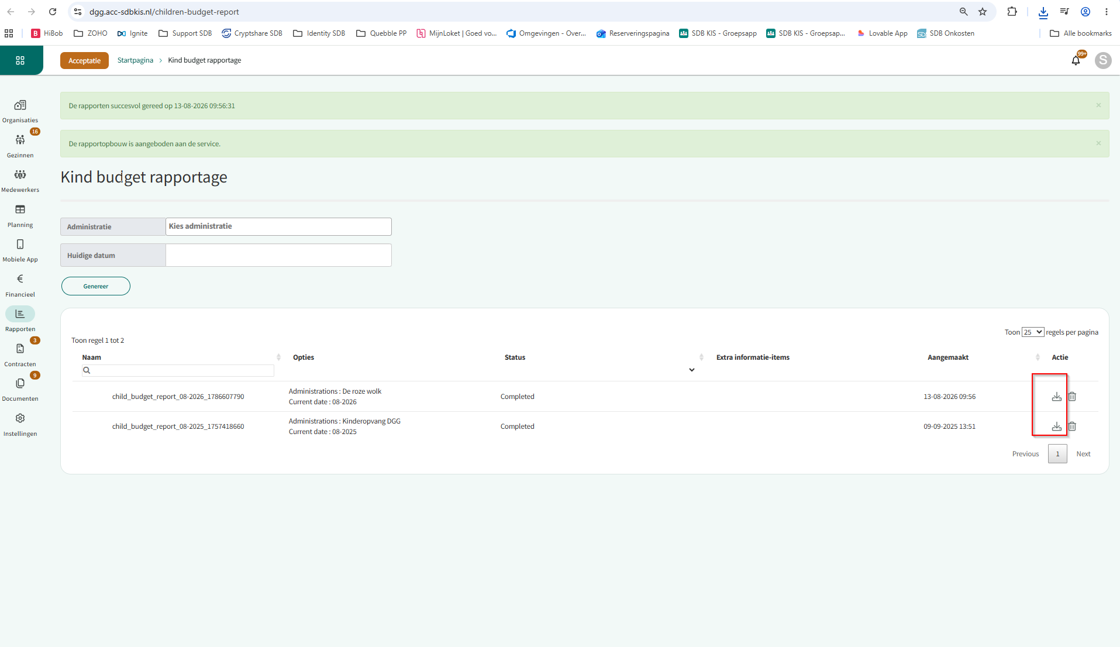Viewport: 1120px width, 647px height.
Task: Bookmark this page with the star icon
Action: (x=983, y=12)
